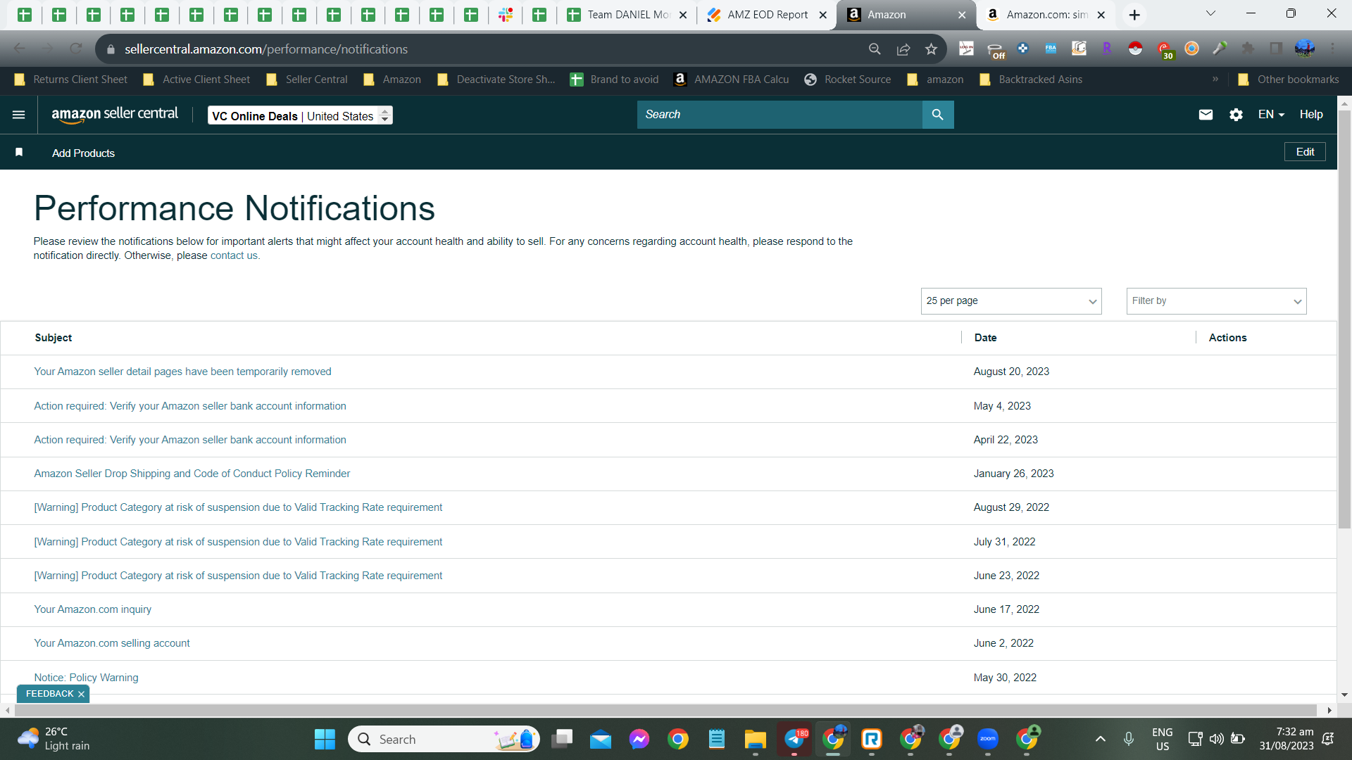Click the Windows taskbar Search box
This screenshot has height=760, width=1352.
(444, 739)
